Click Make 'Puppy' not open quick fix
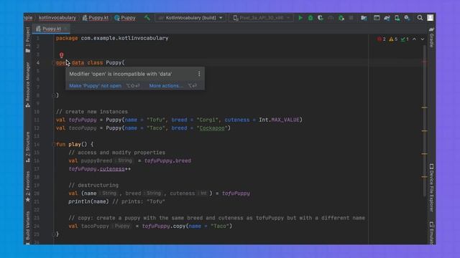Viewport: 460px width, 258px height. [x=95, y=86]
